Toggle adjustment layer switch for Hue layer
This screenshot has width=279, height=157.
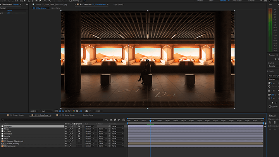[79, 138]
